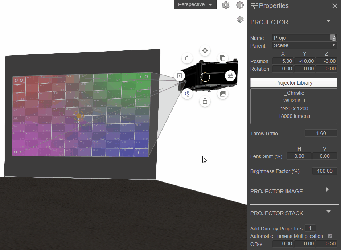The width and height of the screenshot is (341, 250).
Task: Open the Projector Library
Action: pos(293,83)
